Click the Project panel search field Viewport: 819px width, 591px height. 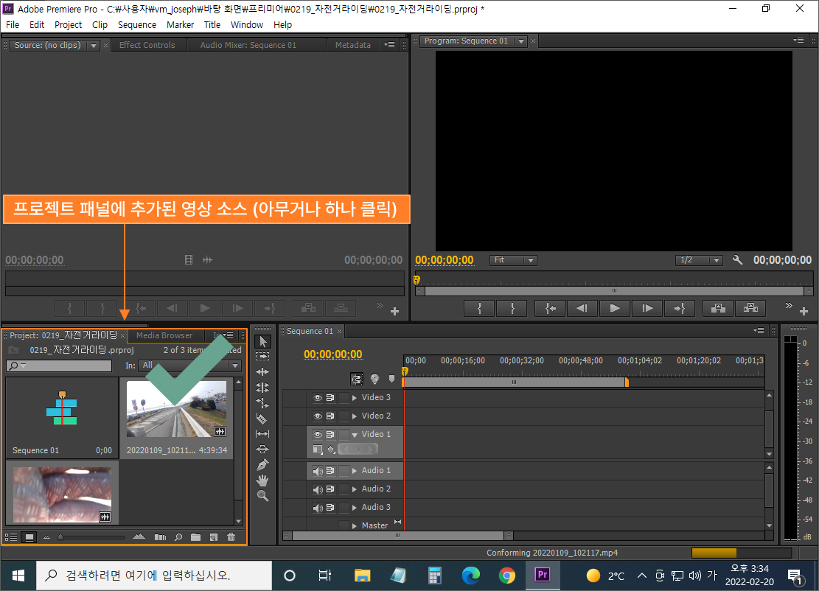59,366
